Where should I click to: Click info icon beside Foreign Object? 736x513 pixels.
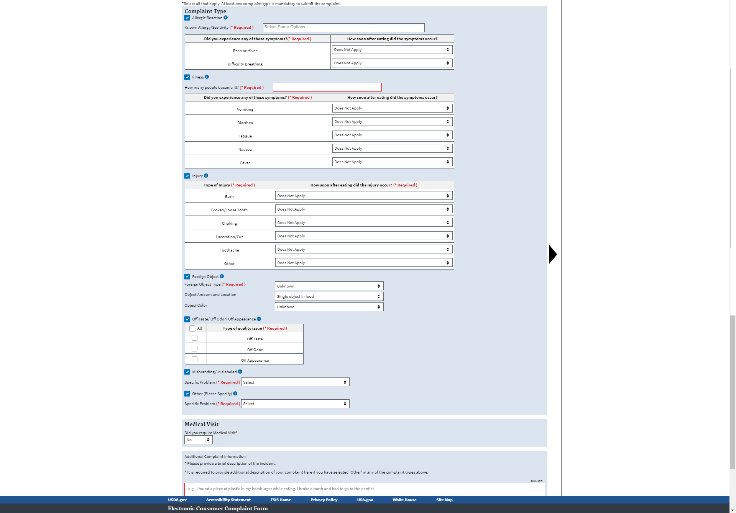(x=222, y=276)
